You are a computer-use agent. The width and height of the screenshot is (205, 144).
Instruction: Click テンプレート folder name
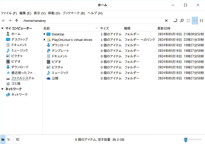coord(60,51)
